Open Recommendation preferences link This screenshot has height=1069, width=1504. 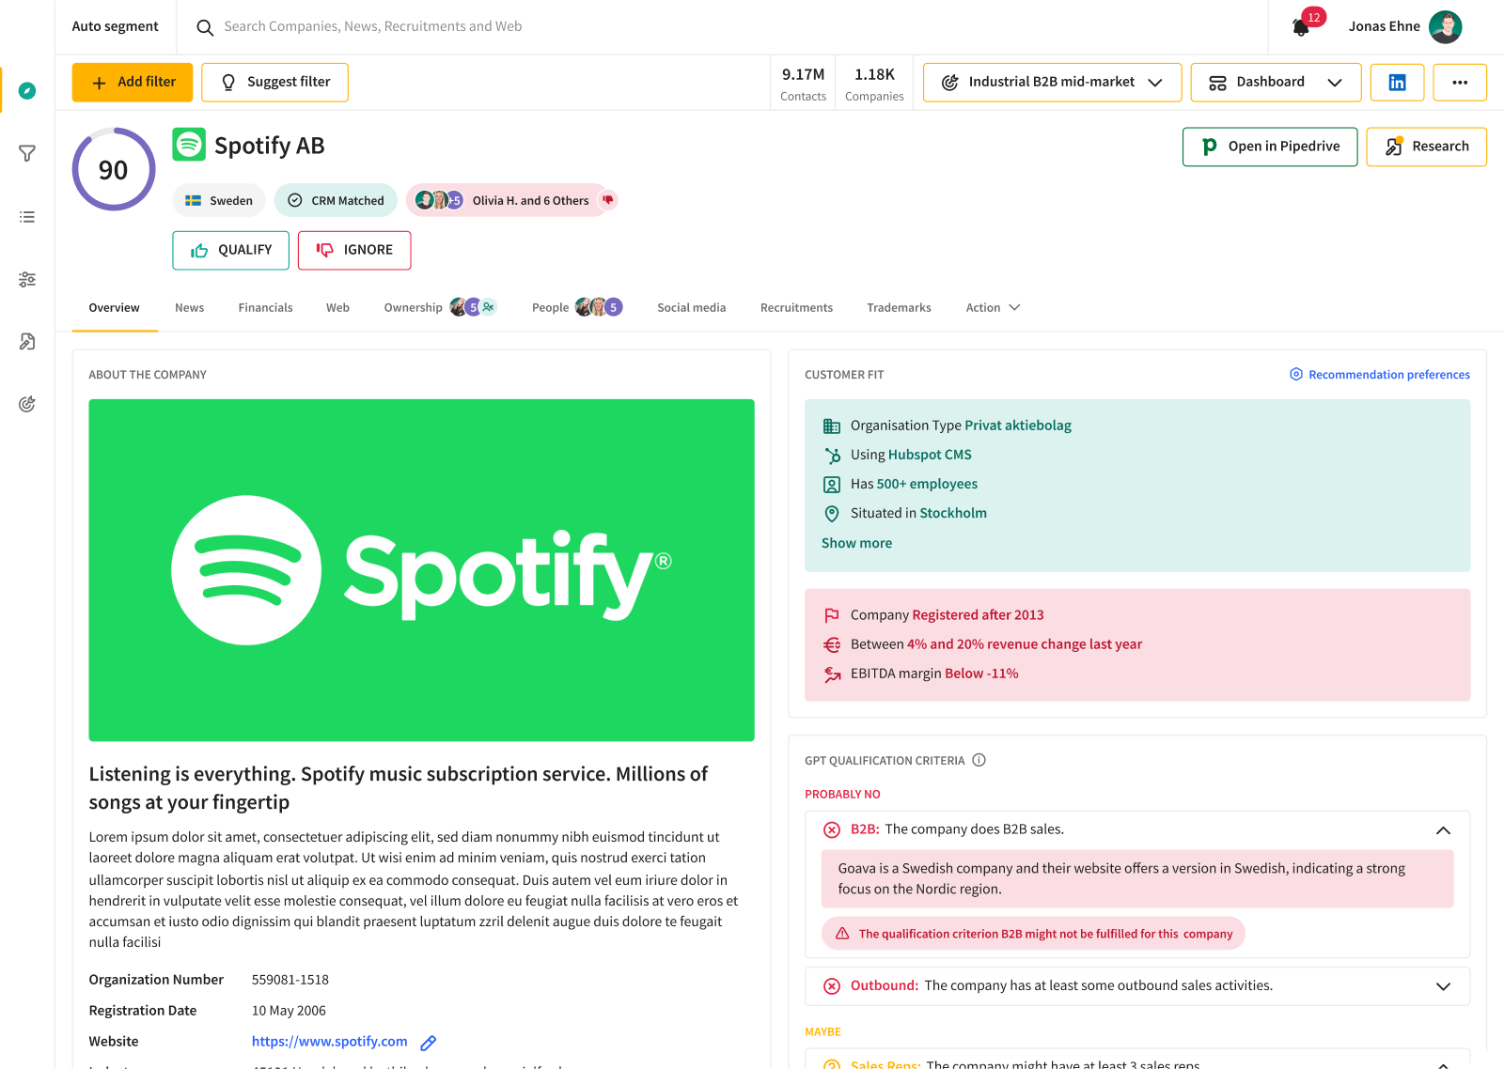point(1379,375)
